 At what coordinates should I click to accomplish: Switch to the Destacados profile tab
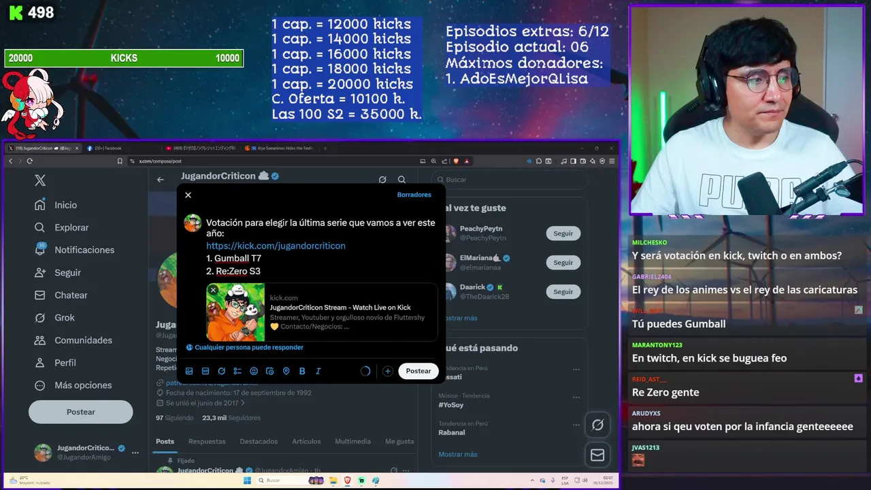[x=259, y=441]
